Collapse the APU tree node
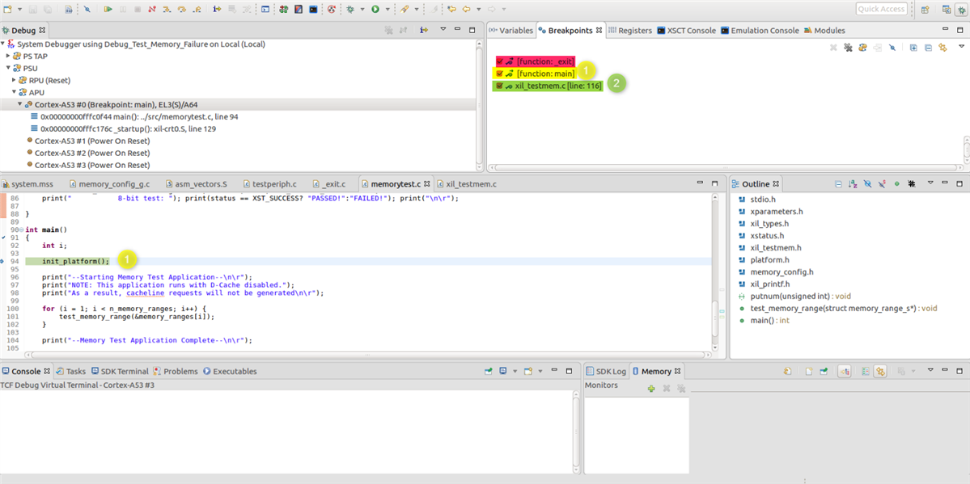 [14, 92]
